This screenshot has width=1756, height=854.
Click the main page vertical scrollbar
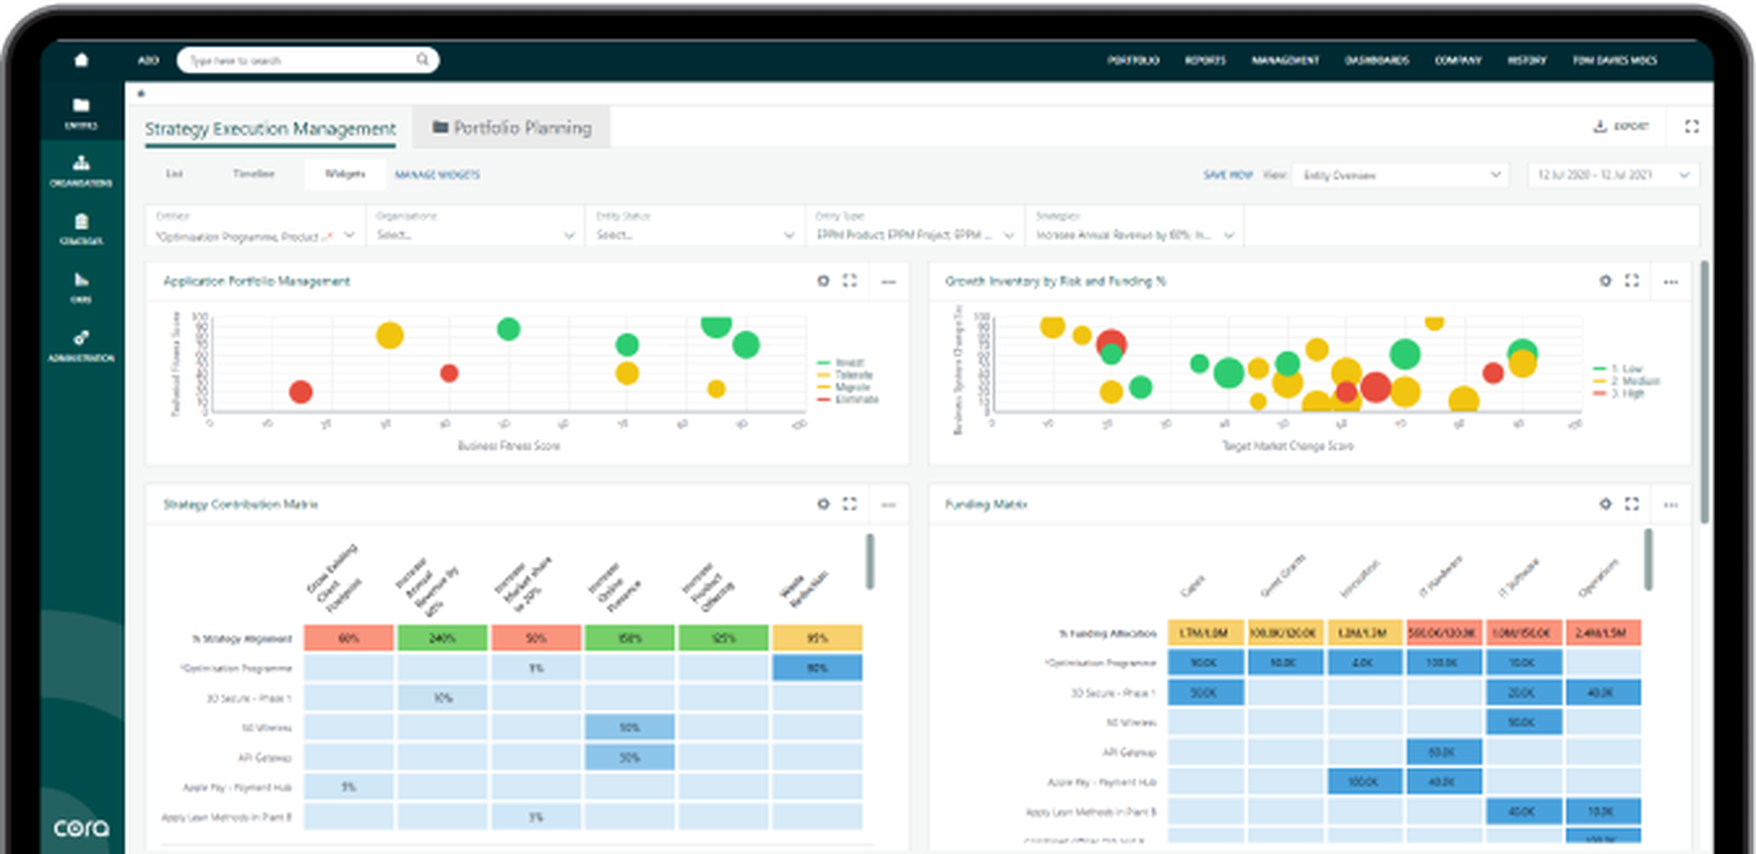pyautogui.click(x=1705, y=392)
